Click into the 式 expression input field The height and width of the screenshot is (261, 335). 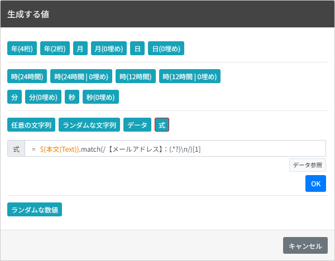coord(175,148)
